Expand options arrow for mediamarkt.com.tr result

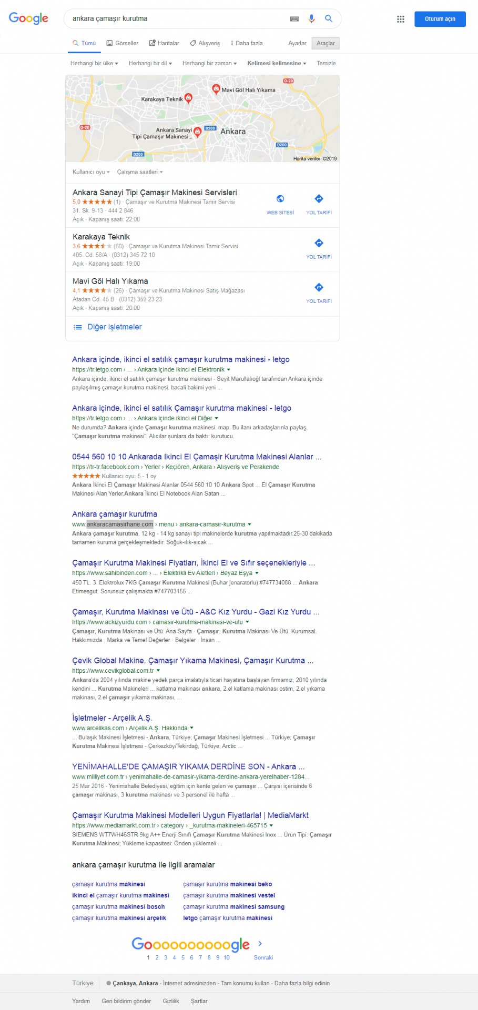click(271, 826)
